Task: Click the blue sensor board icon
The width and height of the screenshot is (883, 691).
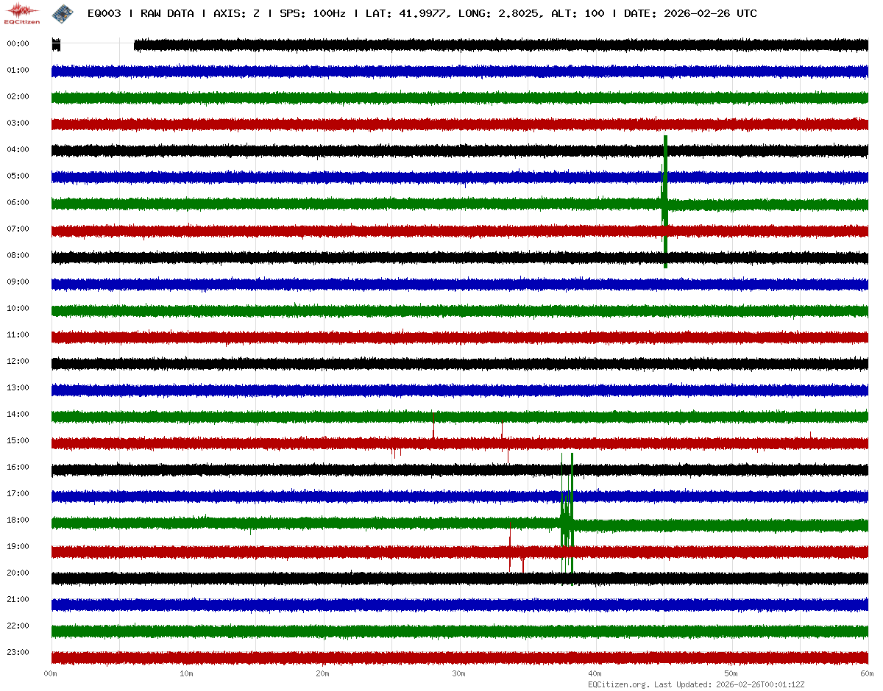Action: point(62,12)
